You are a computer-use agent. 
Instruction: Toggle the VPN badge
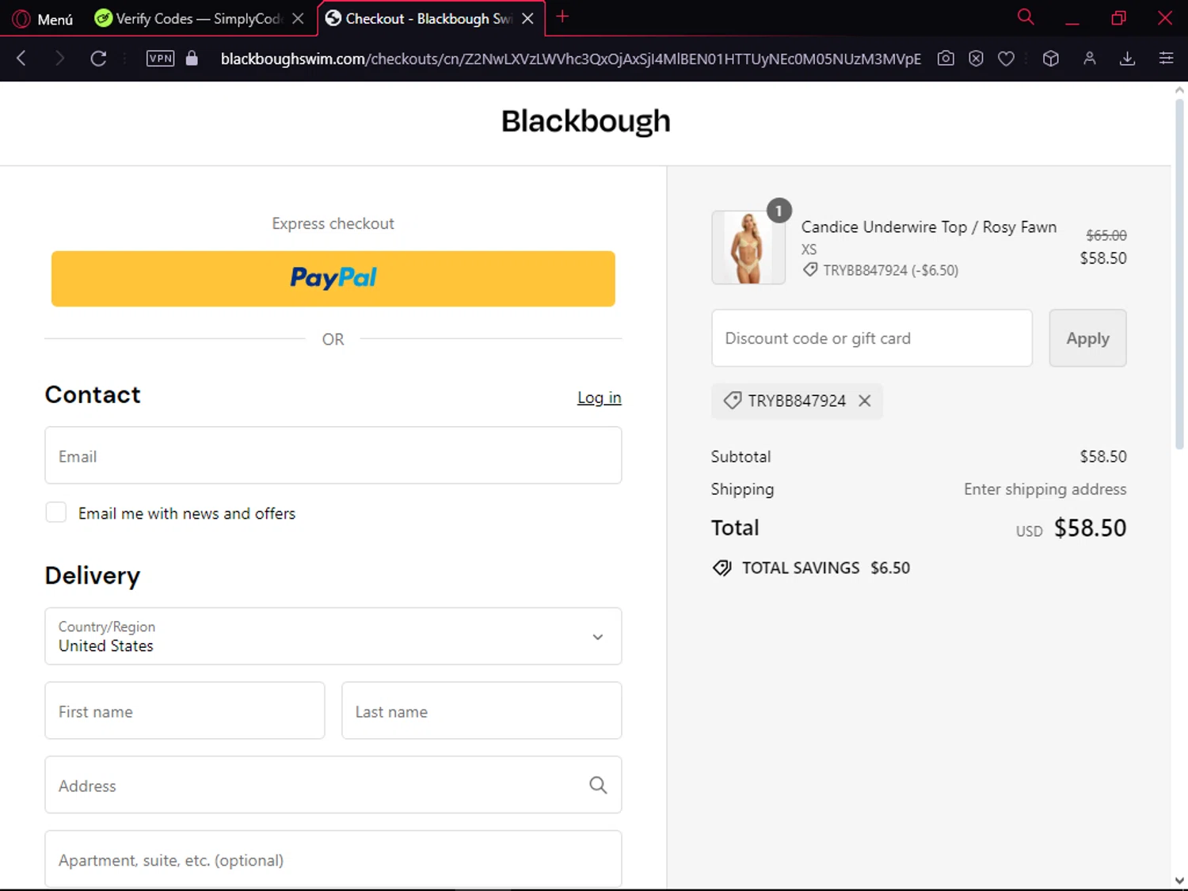pos(161,58)
